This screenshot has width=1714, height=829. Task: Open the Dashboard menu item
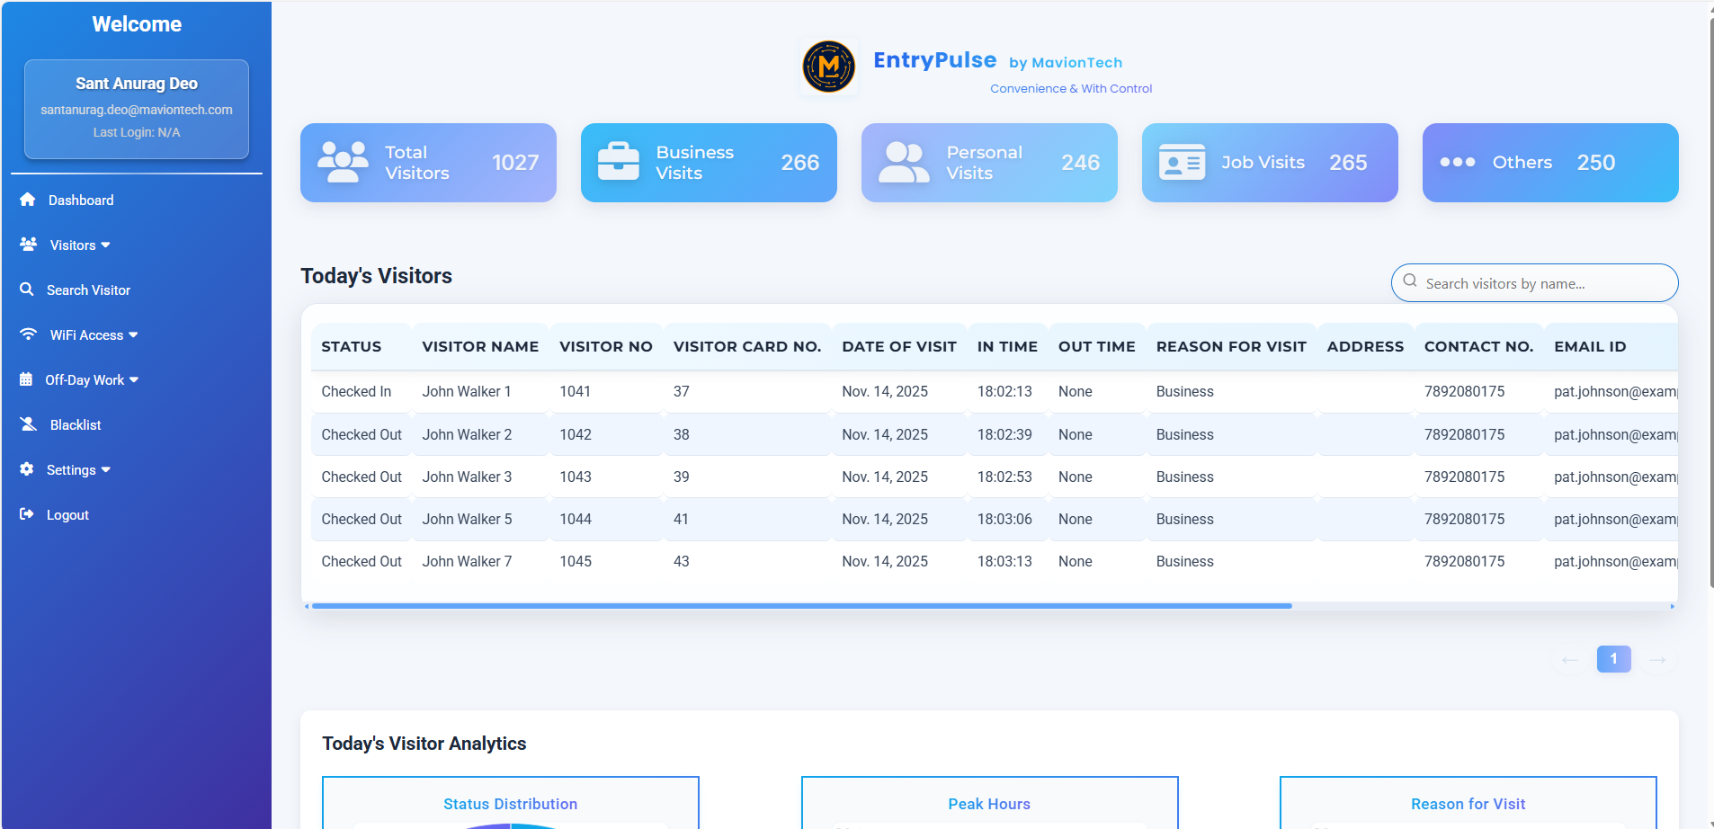click(80, 200)
